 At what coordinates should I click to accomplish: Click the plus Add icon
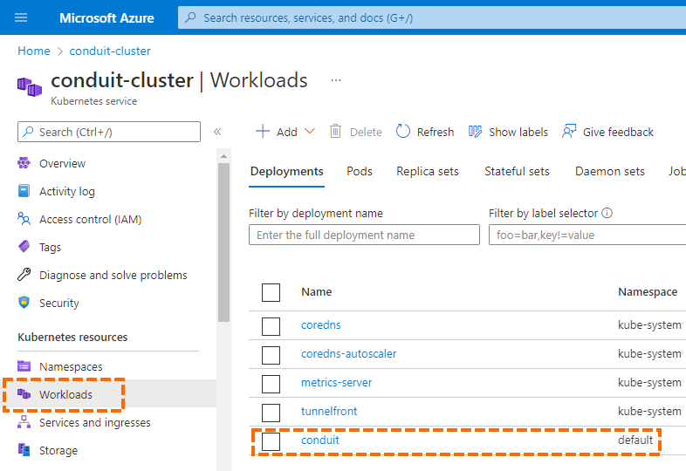pyautogui.click(x=263, y=131)
